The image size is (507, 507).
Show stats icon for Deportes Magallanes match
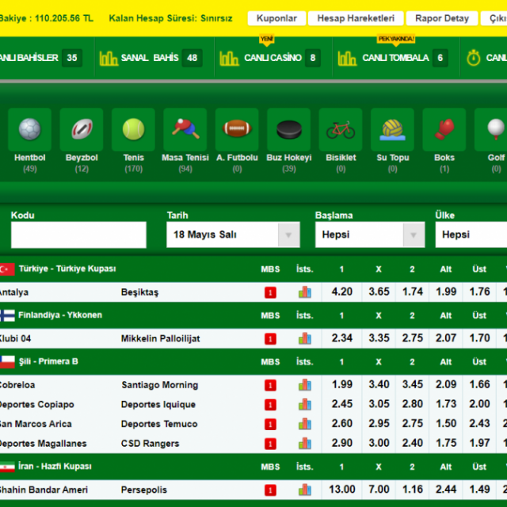click(x=304, y=444)
